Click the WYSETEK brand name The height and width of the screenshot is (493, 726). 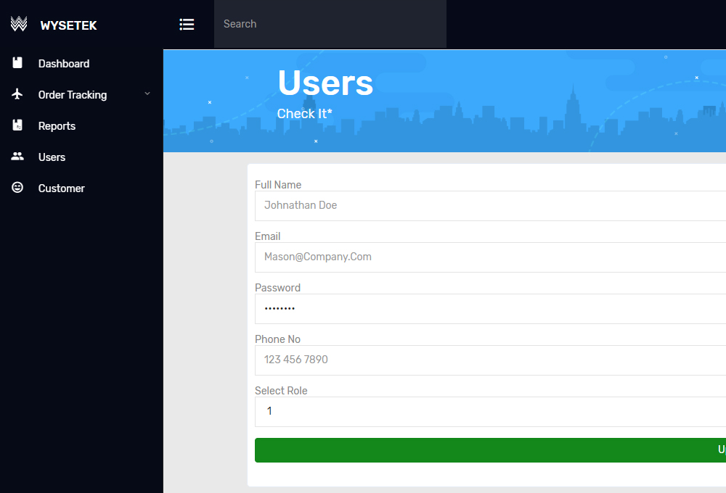tap(68, 25)
